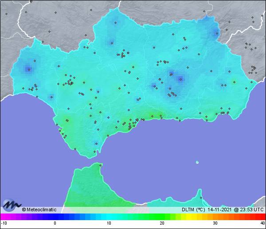This screenshot has width=266, height=229.
Task: Click the 10 temperature scale label
Action: tap(109, 223)
